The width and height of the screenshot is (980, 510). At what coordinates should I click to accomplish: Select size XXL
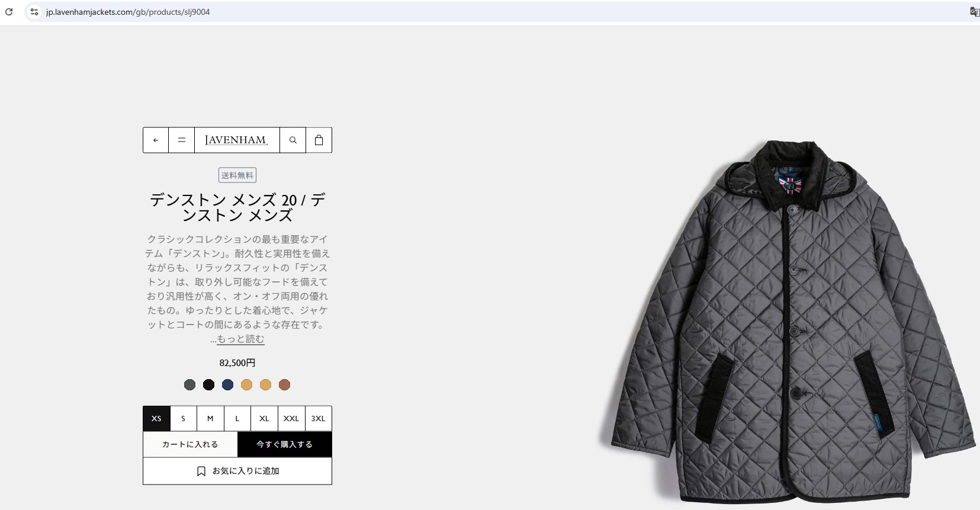click(x=291, y=419)
